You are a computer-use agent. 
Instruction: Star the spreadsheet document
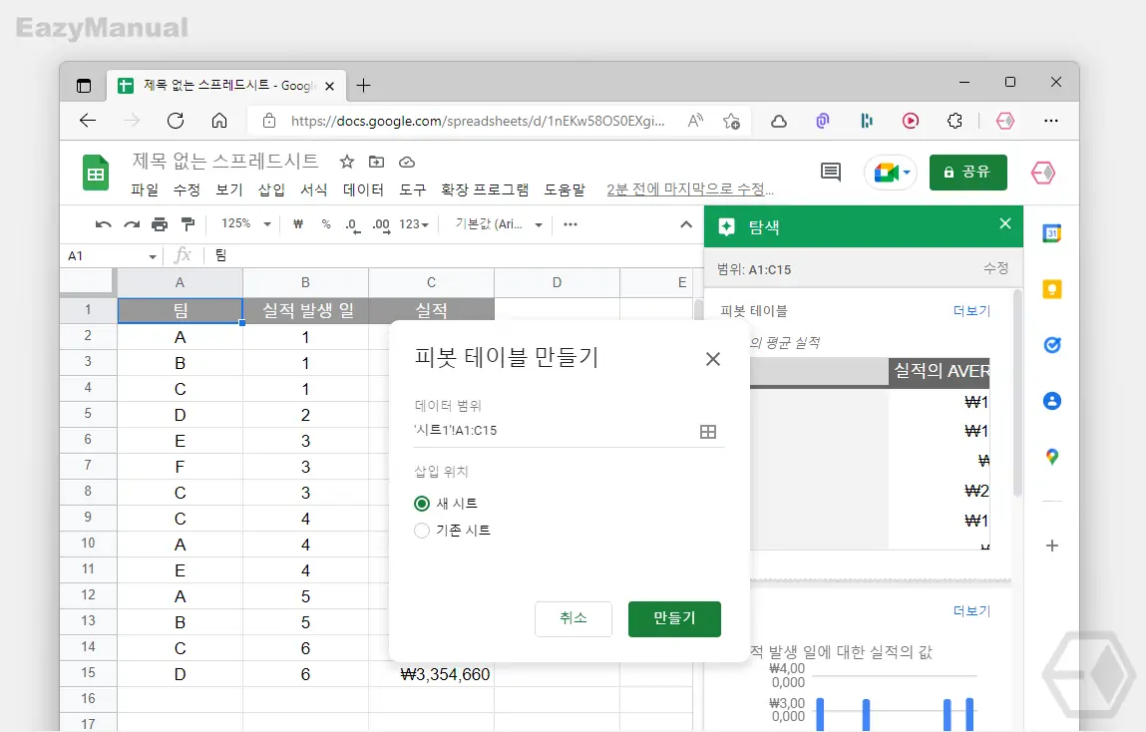click(x=347, y=162)
